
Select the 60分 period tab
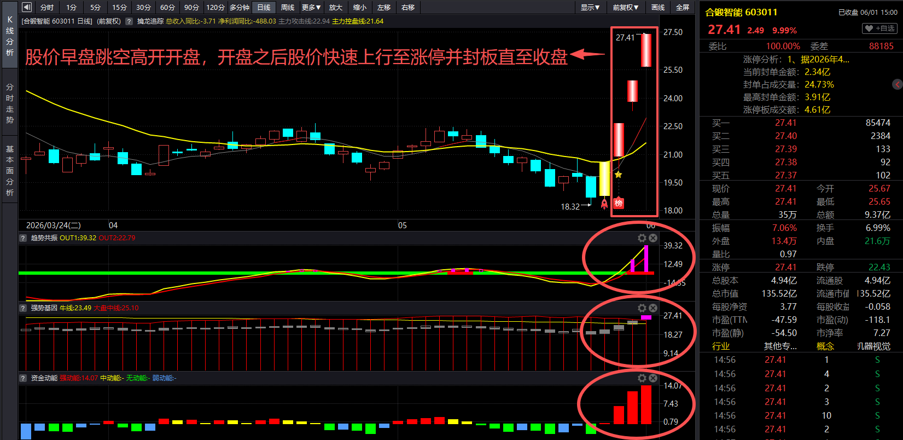(167, 7)
